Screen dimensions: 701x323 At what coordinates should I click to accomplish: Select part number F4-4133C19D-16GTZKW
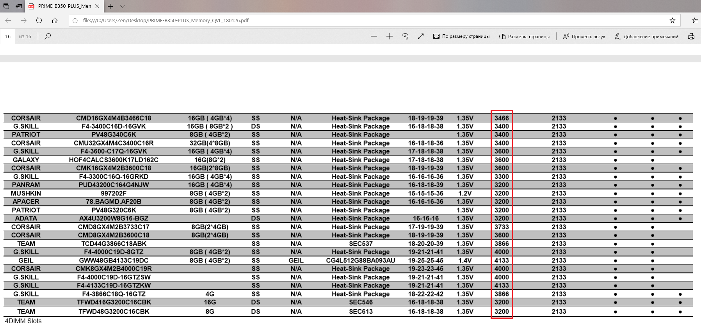point(114,286)
